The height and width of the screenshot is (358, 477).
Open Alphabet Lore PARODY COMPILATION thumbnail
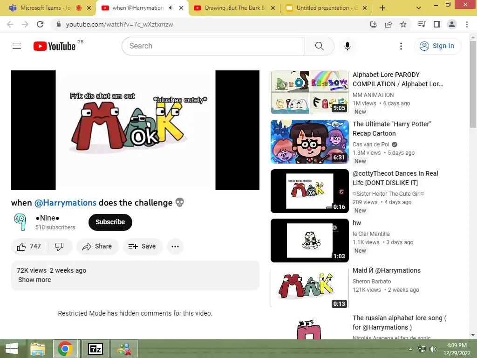(x=310, y=92)
